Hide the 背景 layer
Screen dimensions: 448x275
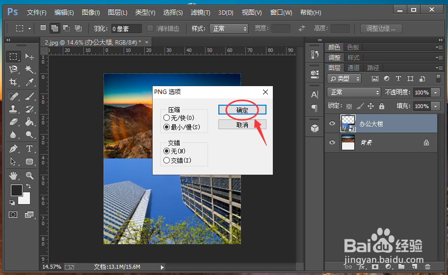tap(332, 142)
